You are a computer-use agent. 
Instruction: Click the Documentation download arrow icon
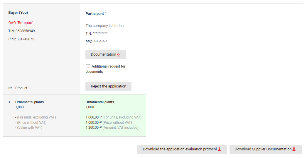pos(119,54)
